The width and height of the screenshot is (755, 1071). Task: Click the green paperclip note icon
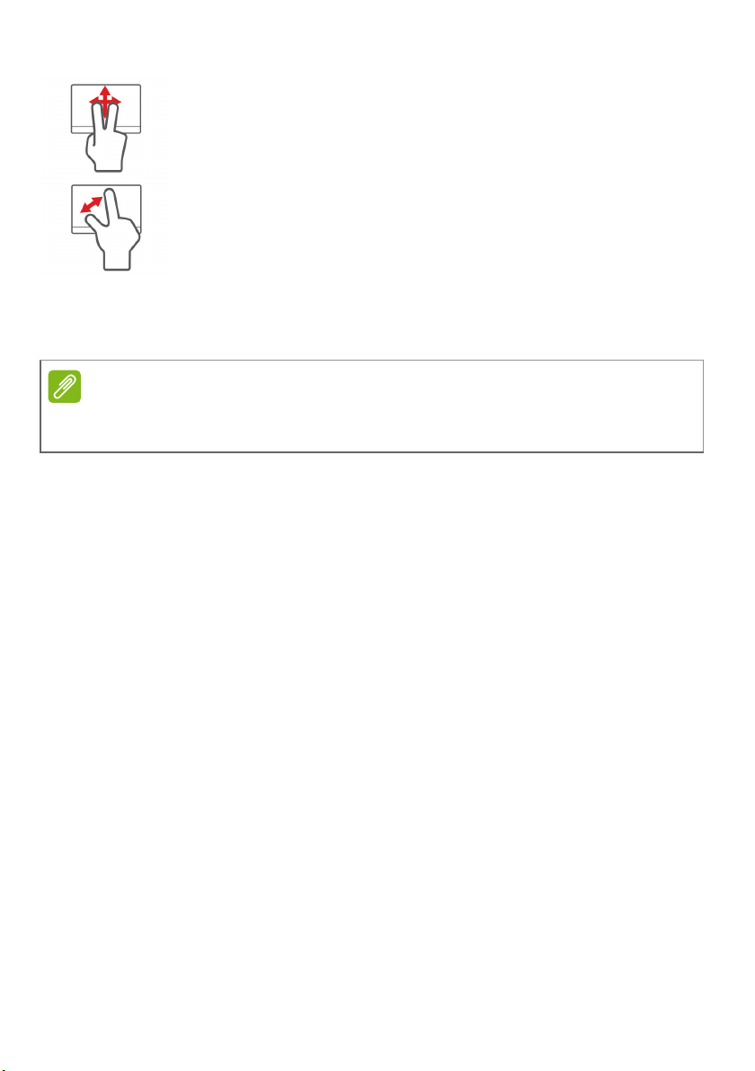65,387
